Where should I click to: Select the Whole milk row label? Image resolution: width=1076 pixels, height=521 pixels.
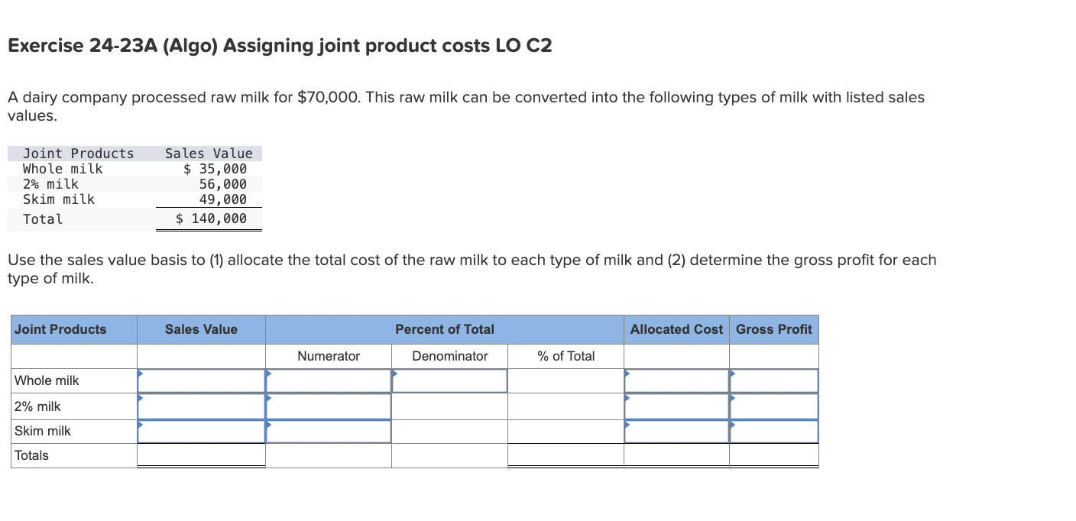pyautogui.click(x=46, y=380)
